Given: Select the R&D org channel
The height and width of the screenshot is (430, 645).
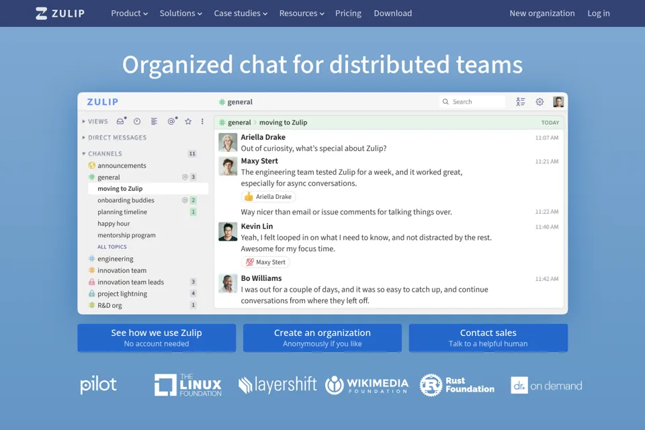Looking at the screenshot, I should pos(110,305).
